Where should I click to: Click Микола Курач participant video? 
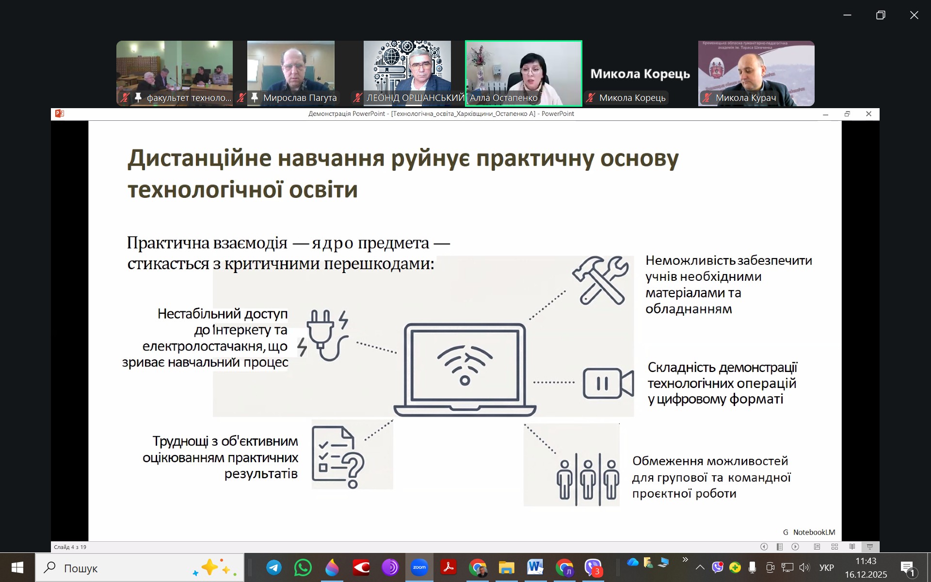pyautogui.click(x=756, y=73)
